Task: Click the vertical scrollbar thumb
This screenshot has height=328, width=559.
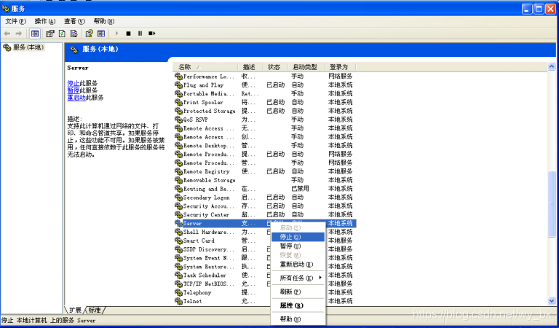Action: click(x=552, y=204)
